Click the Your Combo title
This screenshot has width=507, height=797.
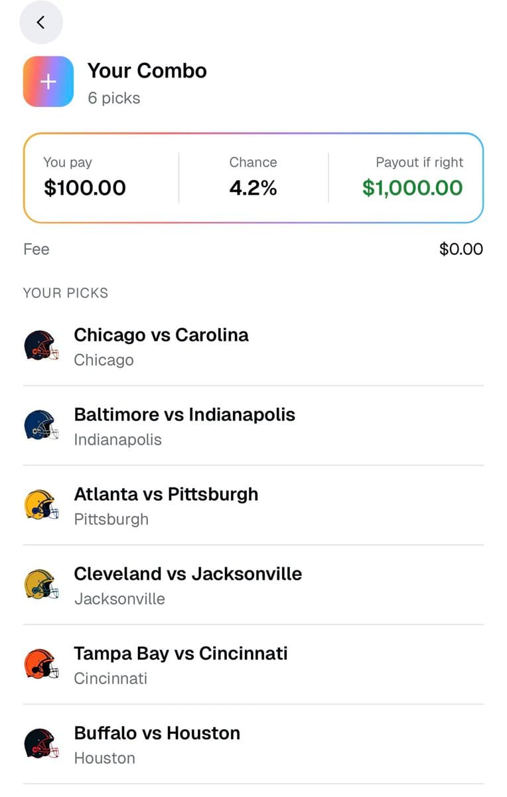click(x=147, y=70)
